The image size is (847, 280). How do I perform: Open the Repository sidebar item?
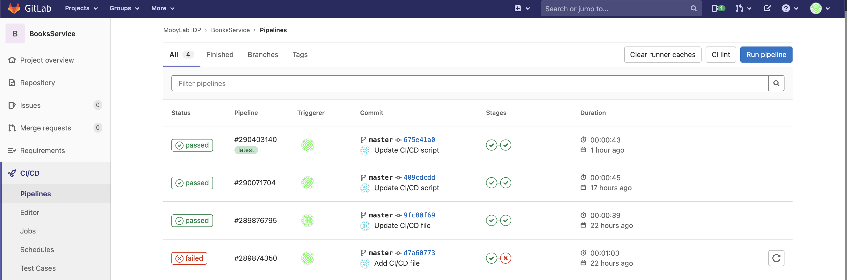click(38, 83)
